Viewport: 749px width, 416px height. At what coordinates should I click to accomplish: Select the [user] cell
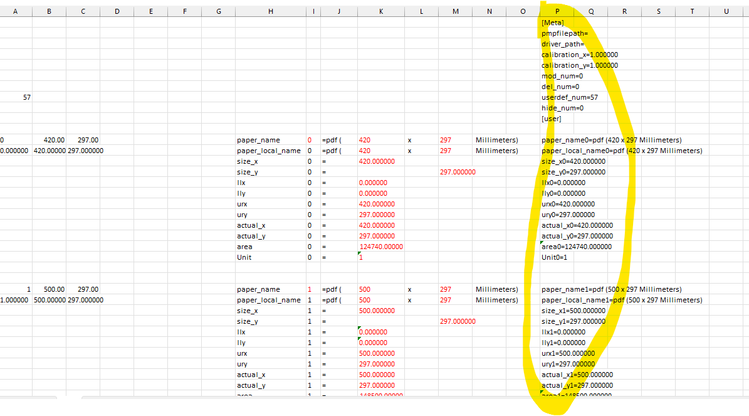tap(552, 119)
